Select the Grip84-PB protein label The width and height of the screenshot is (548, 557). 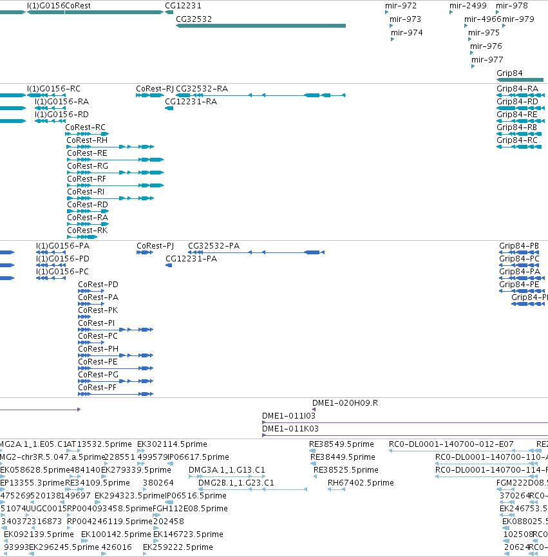[x=519, y=246]
